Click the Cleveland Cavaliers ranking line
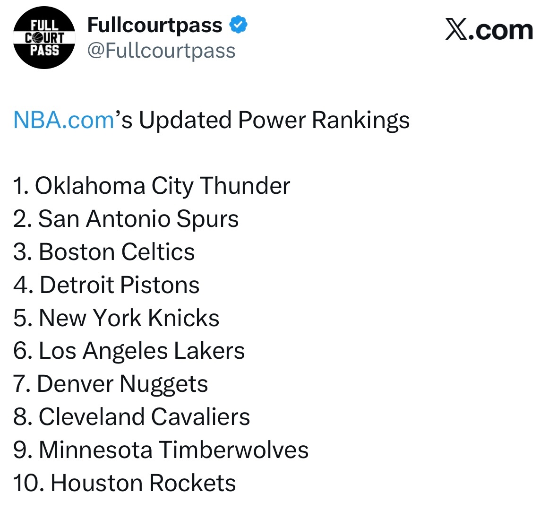 point(132,417)
